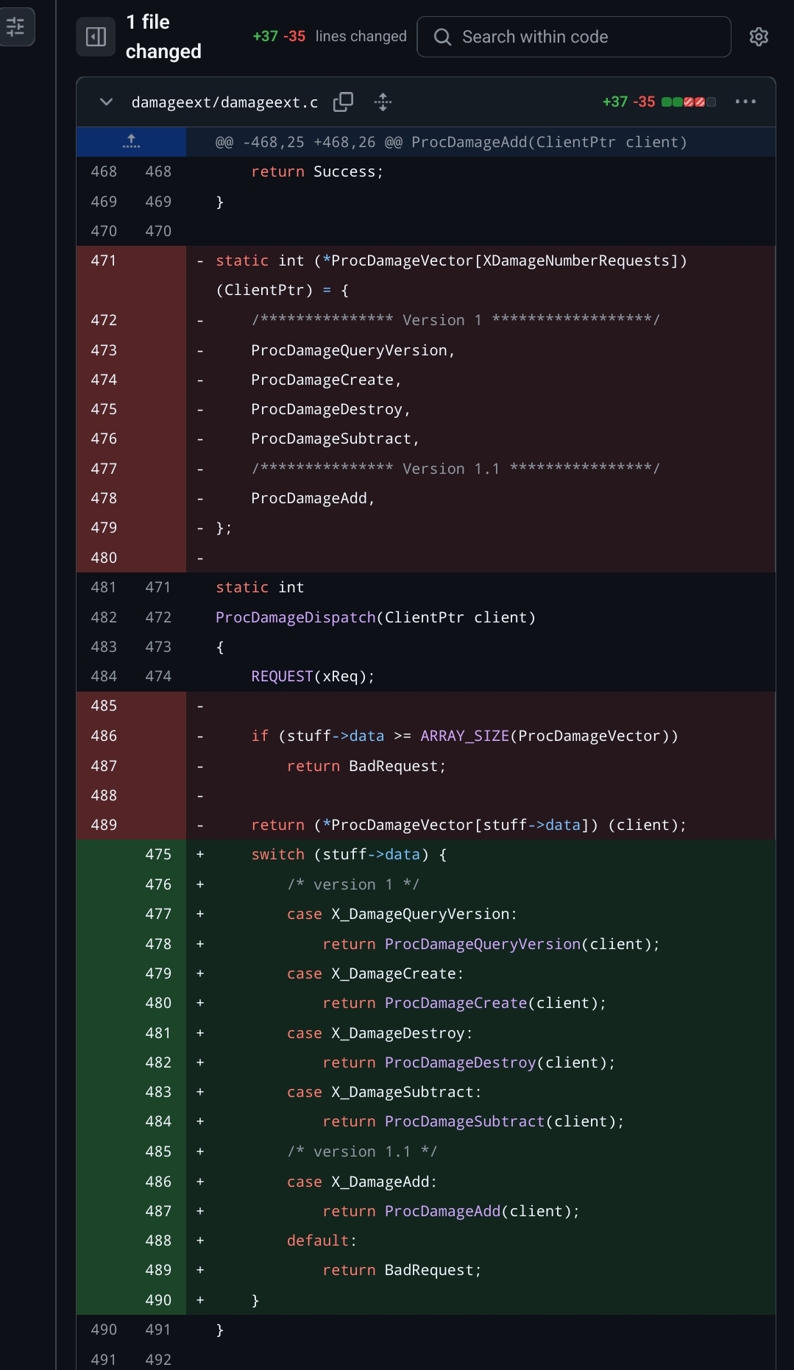Viewport: 794px width, 1370px height.
Task: Click 'default:' on added line 488
Action: [x=322, y=1241]
